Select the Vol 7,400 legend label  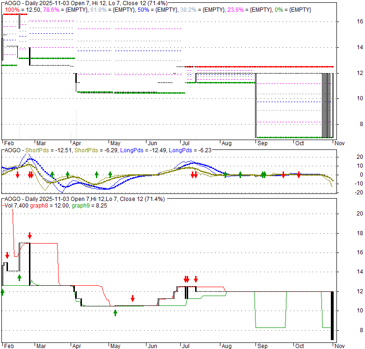click(x=16, y=206)
